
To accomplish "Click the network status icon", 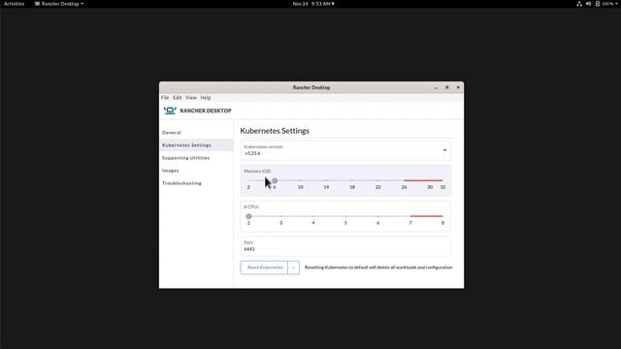I will 579,4.
